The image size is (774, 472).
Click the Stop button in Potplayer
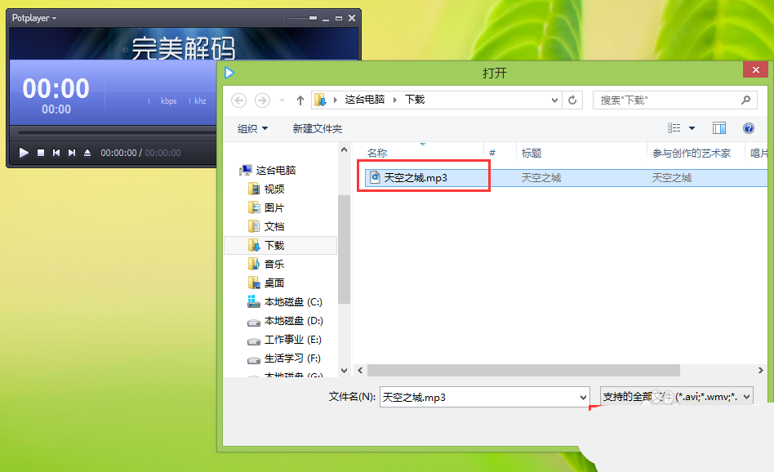41,153
